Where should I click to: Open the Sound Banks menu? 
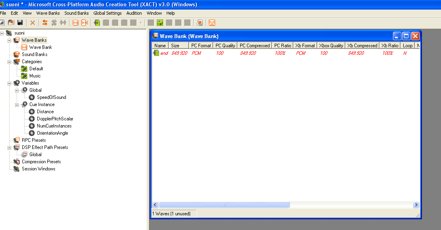coord(77,13)
